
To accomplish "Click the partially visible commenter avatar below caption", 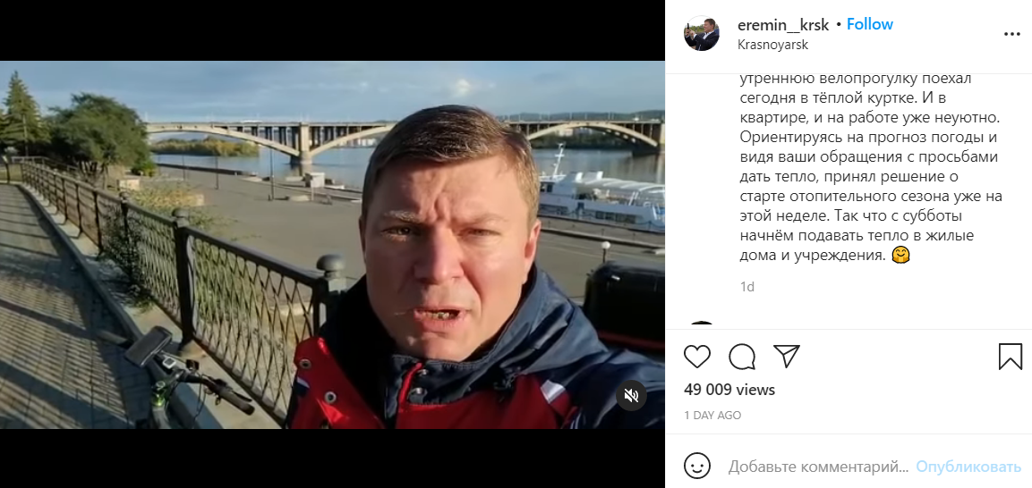I will [x=702, y=325].
